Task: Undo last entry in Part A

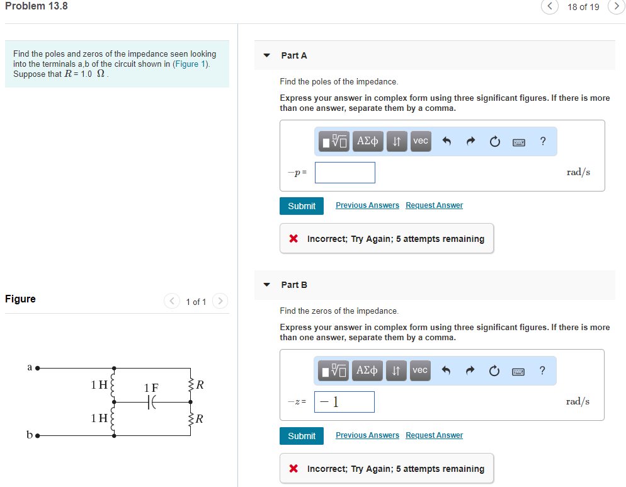Action: point(447,141)
